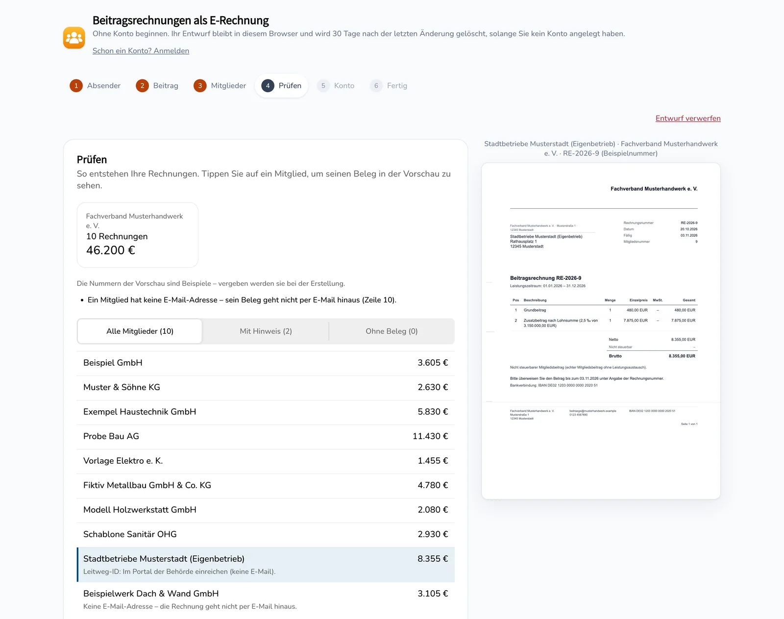Image resolution: width=784 pixels, height=619 pixels.
Task: Show the Probe Bau AG invoice
Action: click(x=266, y=437)
